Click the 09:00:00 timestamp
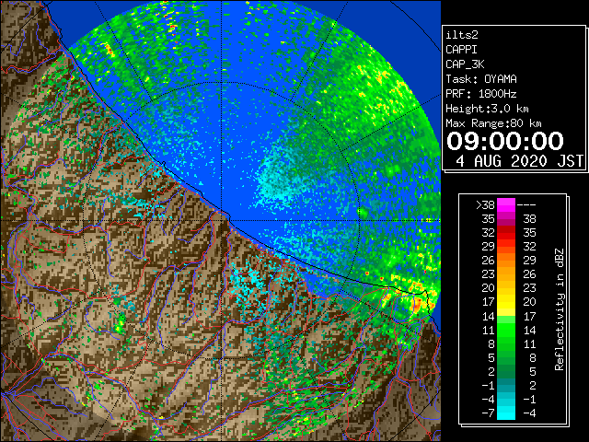Screen dimensions: 589x442 (x=505, y=141)
